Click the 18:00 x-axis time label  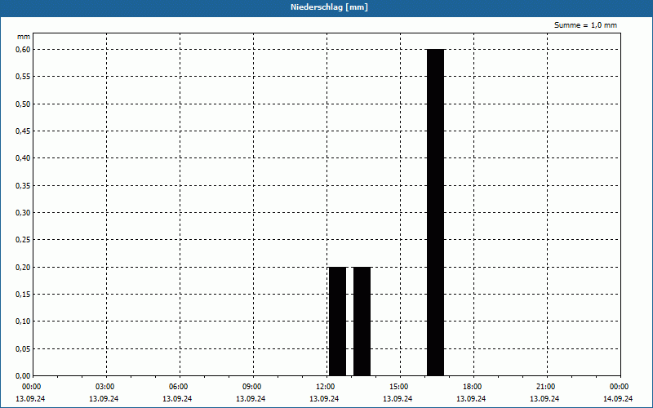tap(473, 387)
